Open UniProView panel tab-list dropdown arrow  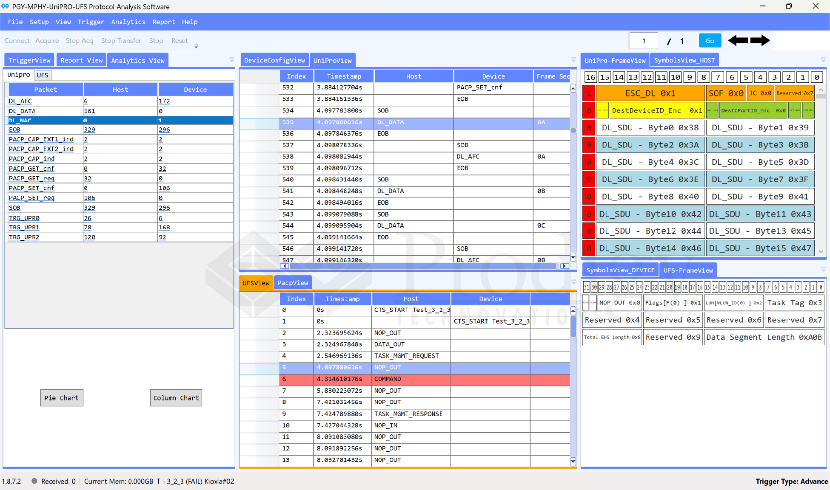click(x=573, y=60)
